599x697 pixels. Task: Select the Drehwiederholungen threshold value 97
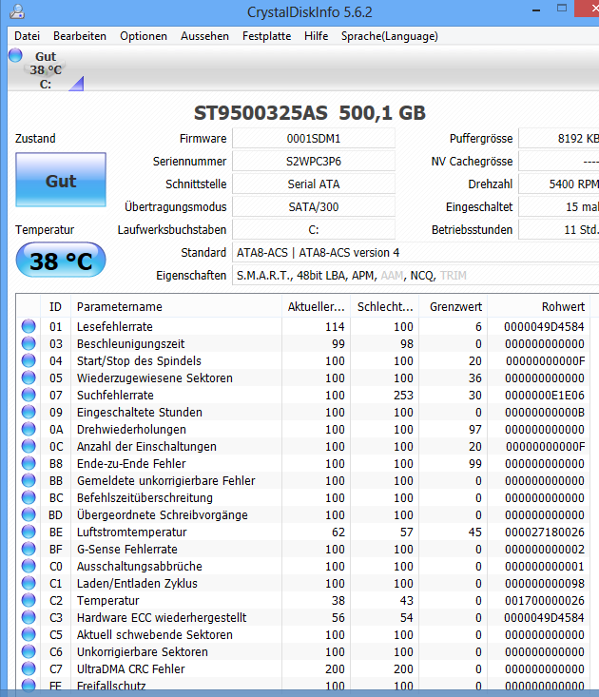pyautogui.click(x=475, y=430)
